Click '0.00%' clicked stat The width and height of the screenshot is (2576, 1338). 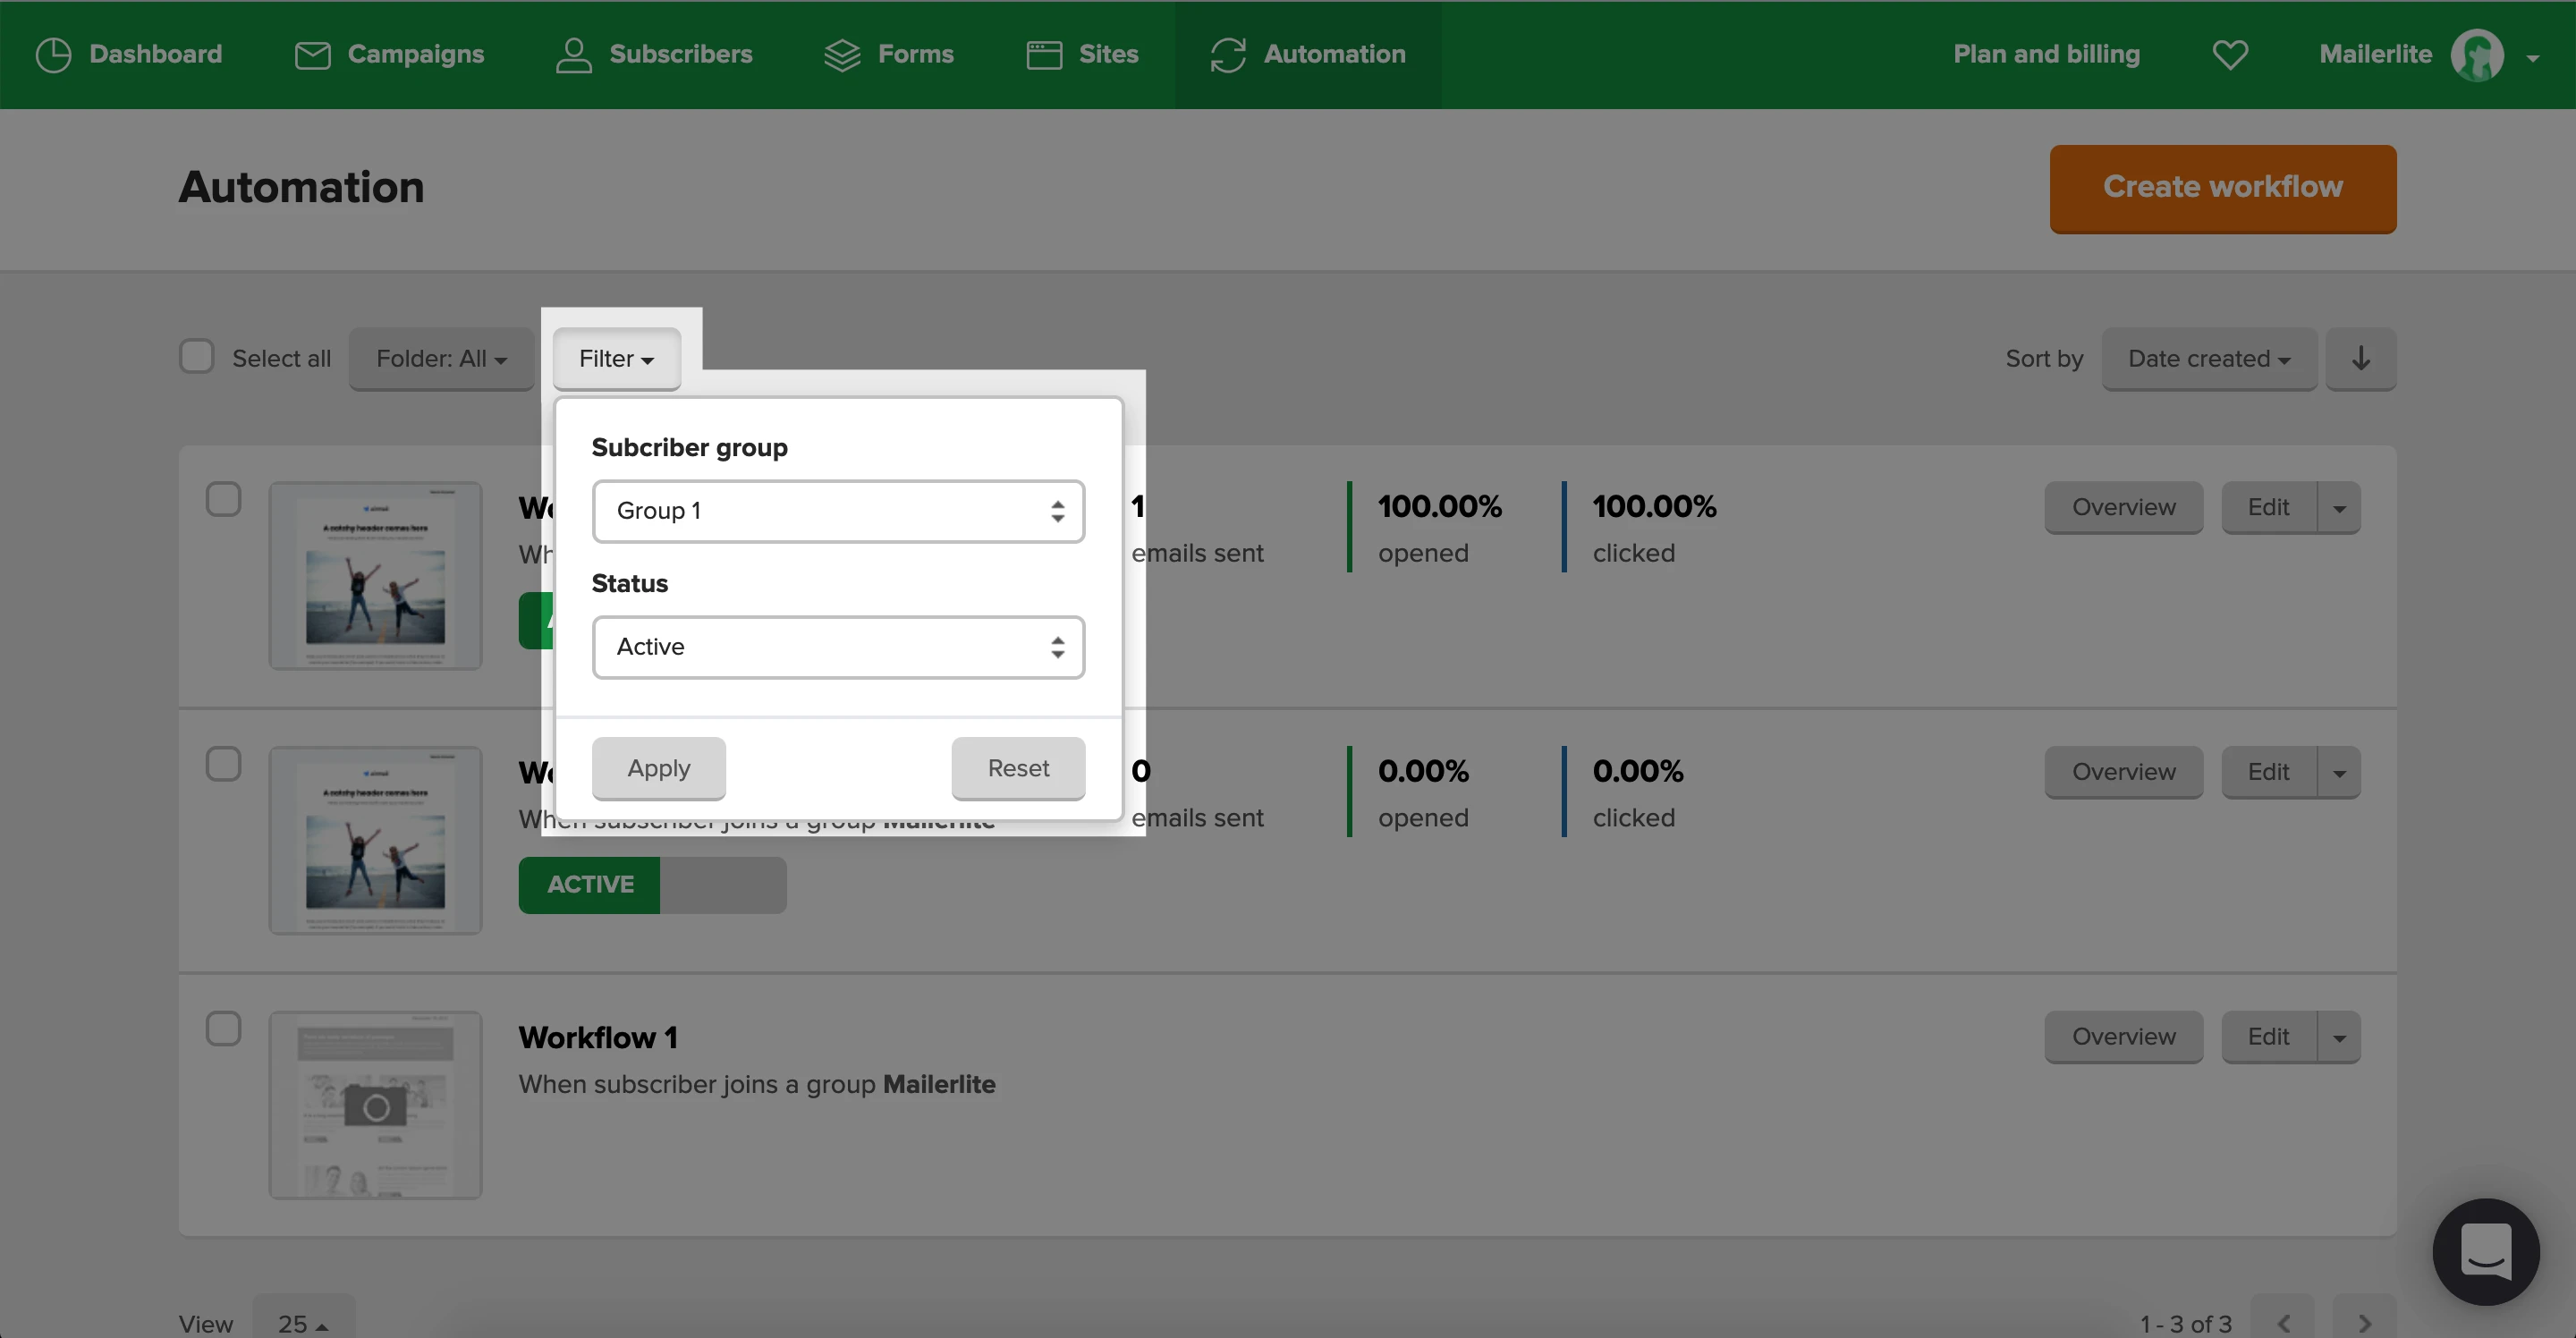(x=1638, y=772)
